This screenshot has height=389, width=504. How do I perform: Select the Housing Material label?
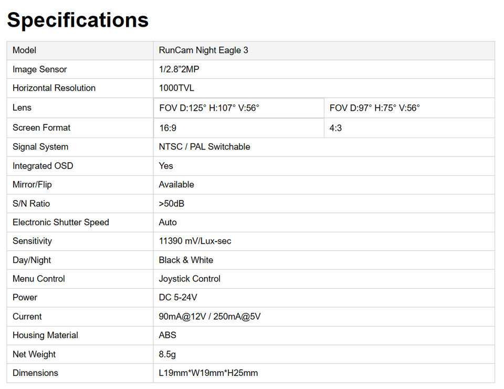(x=45, y=335)
